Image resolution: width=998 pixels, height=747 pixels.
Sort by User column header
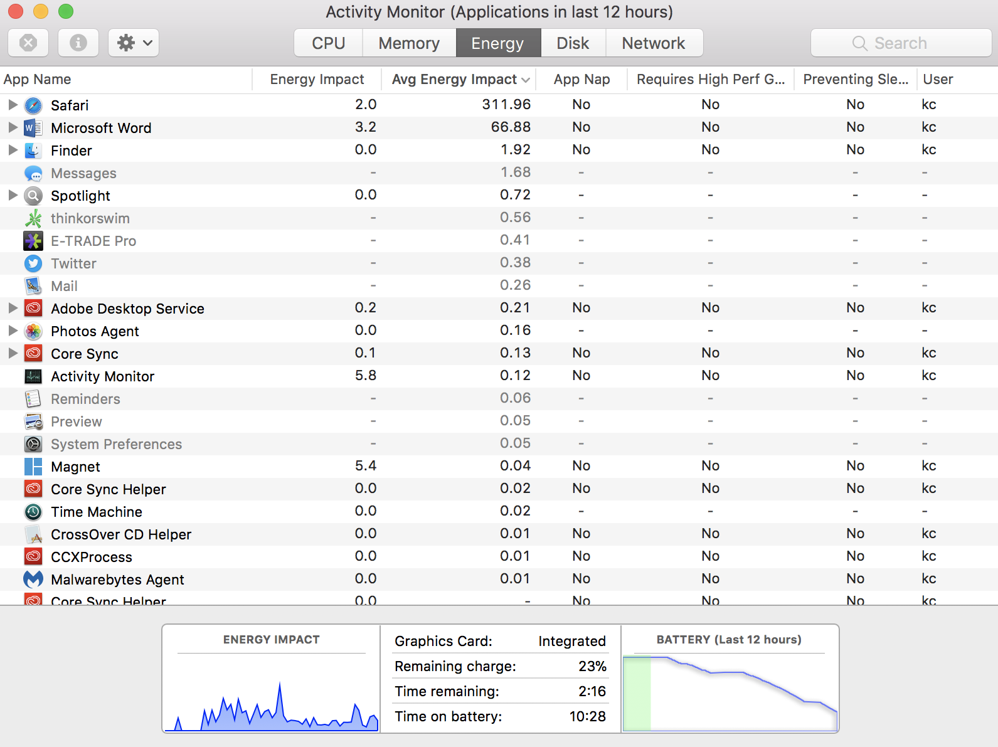pos(957,80)
